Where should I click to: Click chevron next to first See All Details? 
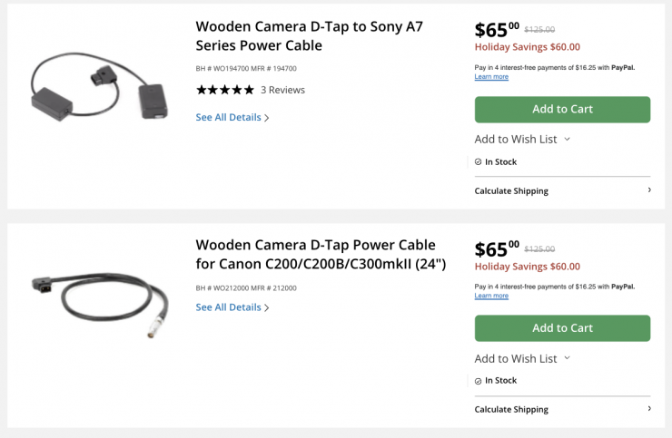267,118
